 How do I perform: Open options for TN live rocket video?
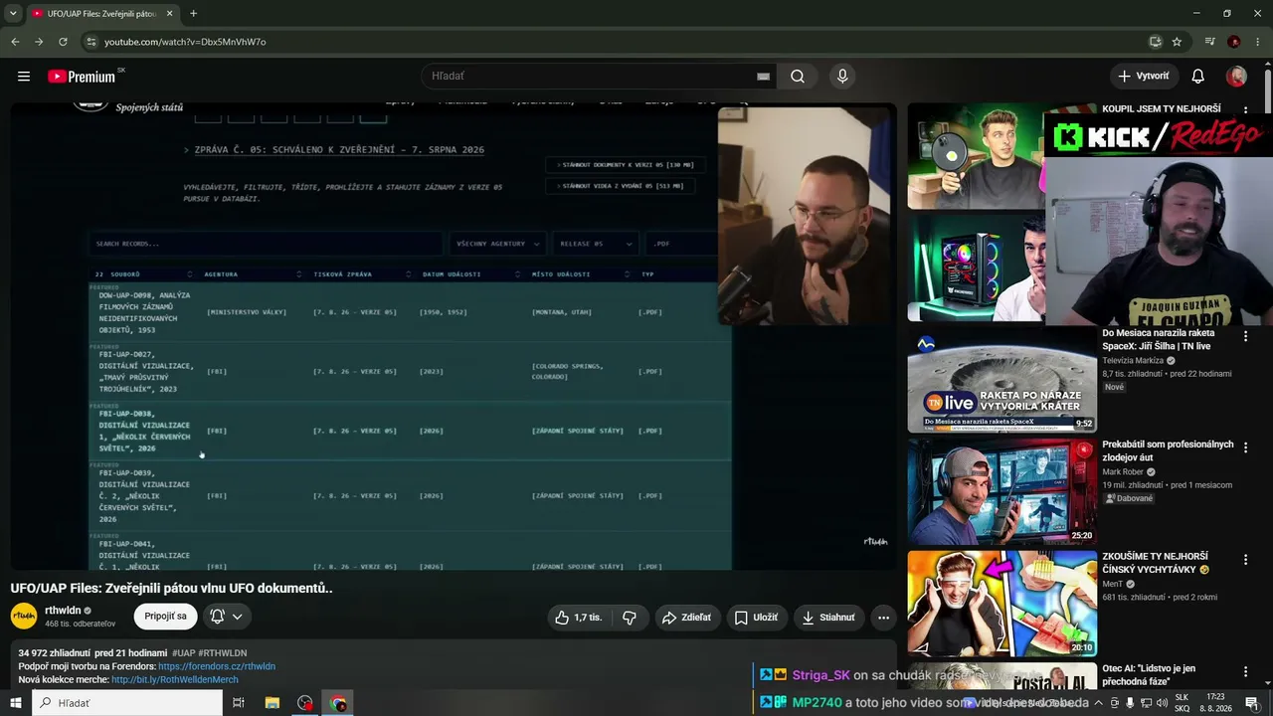click(x=1245, y=337)
